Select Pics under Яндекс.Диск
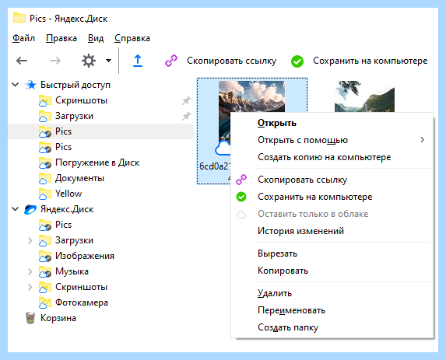 [x=63, y=225]
